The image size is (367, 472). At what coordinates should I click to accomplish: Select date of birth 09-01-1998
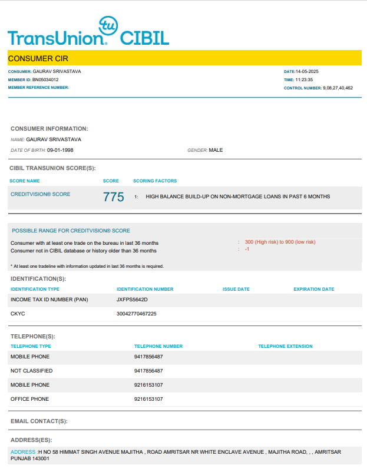[x=60, y=150]
